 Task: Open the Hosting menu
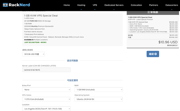(x=81, y=5)
